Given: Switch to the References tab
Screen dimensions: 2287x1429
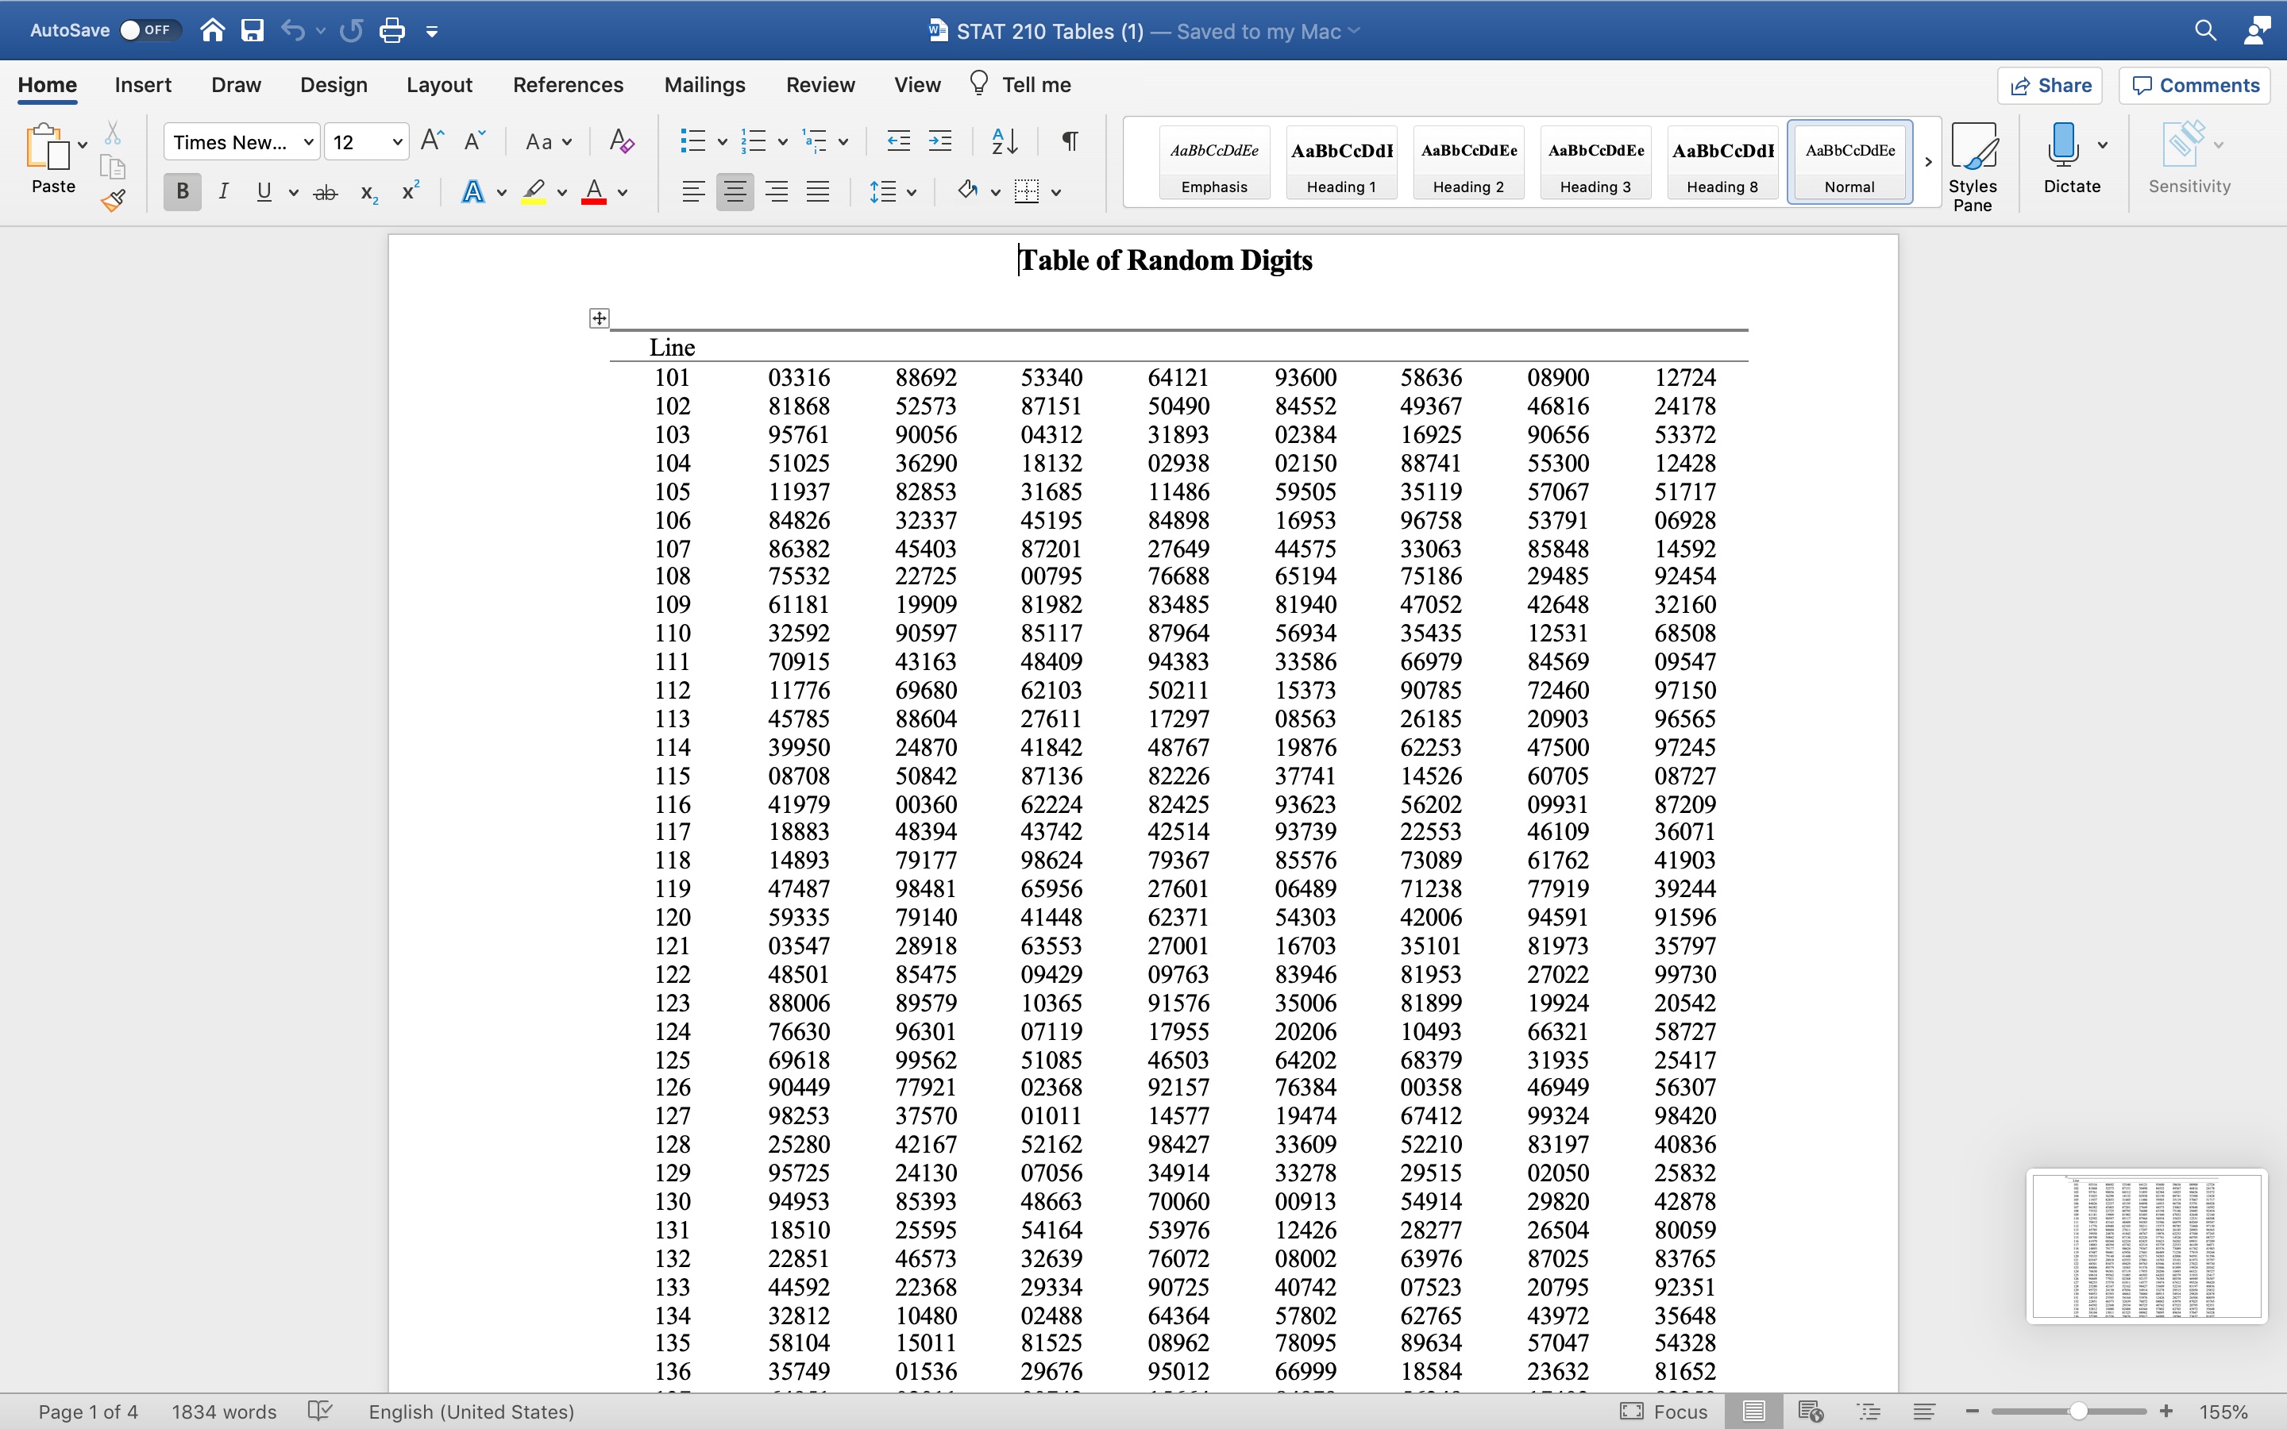Looking at the screenshot, I should click(x=568, y=85).
